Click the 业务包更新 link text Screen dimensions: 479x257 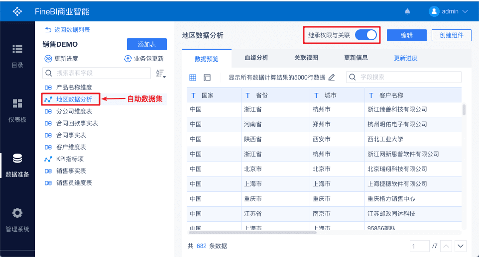[x=149, y=59]
